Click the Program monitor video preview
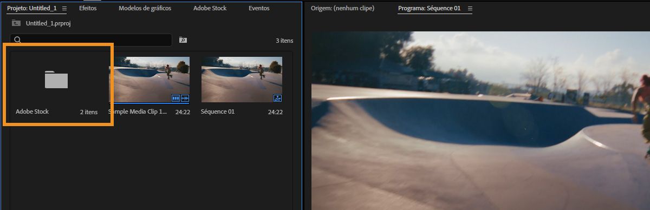Image resolution: width=650 pixels, height=210 pixels. pyautogui.click(x=480, y=120)
